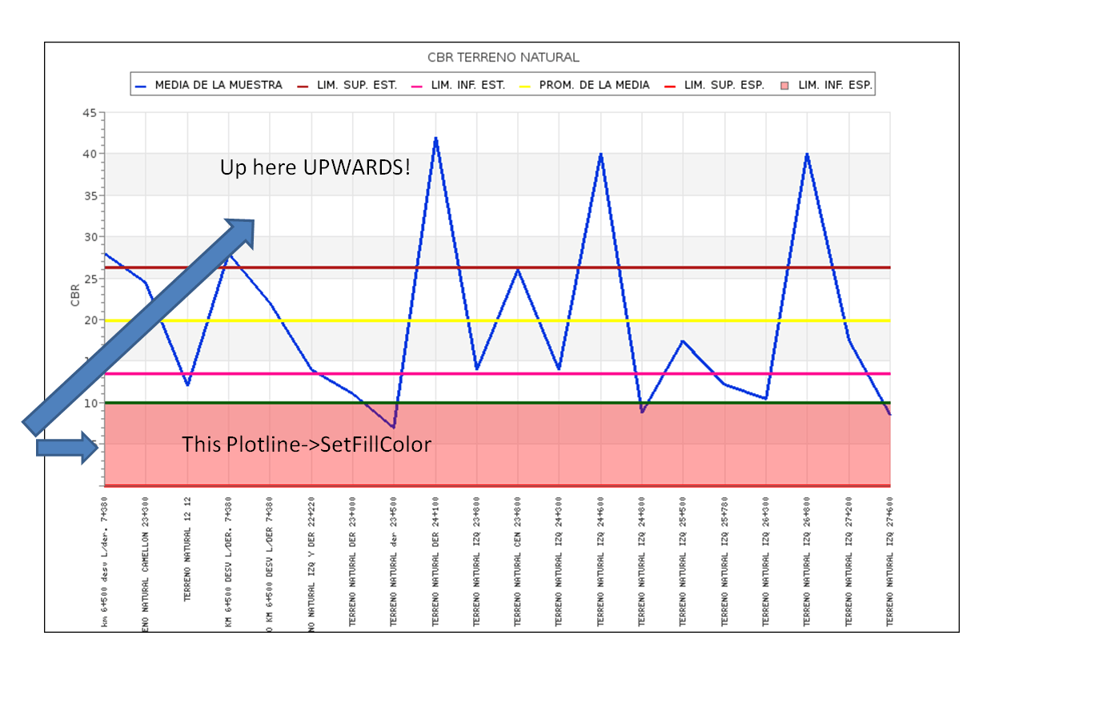Click the LIM. SUP. EST. legend label
Viewport: 1115px width, 712px height.
(x=357, y=85)
